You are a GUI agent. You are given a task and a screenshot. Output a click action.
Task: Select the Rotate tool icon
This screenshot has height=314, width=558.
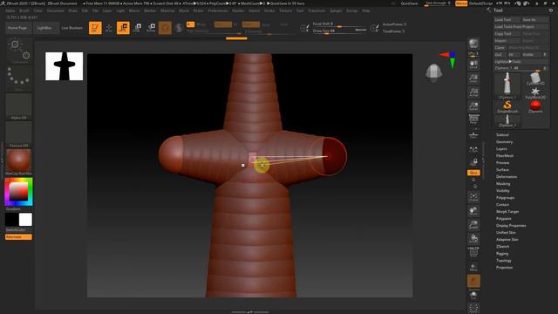(x=151, y=28)
